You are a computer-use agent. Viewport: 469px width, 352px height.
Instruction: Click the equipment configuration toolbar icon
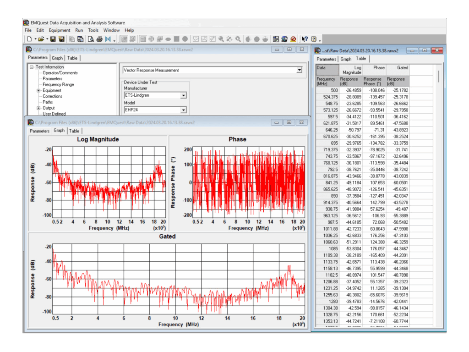pos(276,39)
